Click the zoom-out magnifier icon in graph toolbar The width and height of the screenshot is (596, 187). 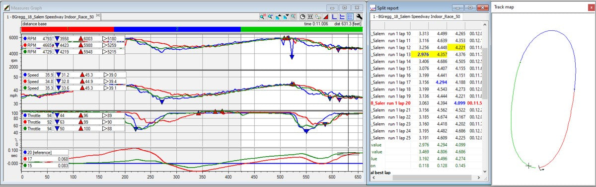(294, 16)
